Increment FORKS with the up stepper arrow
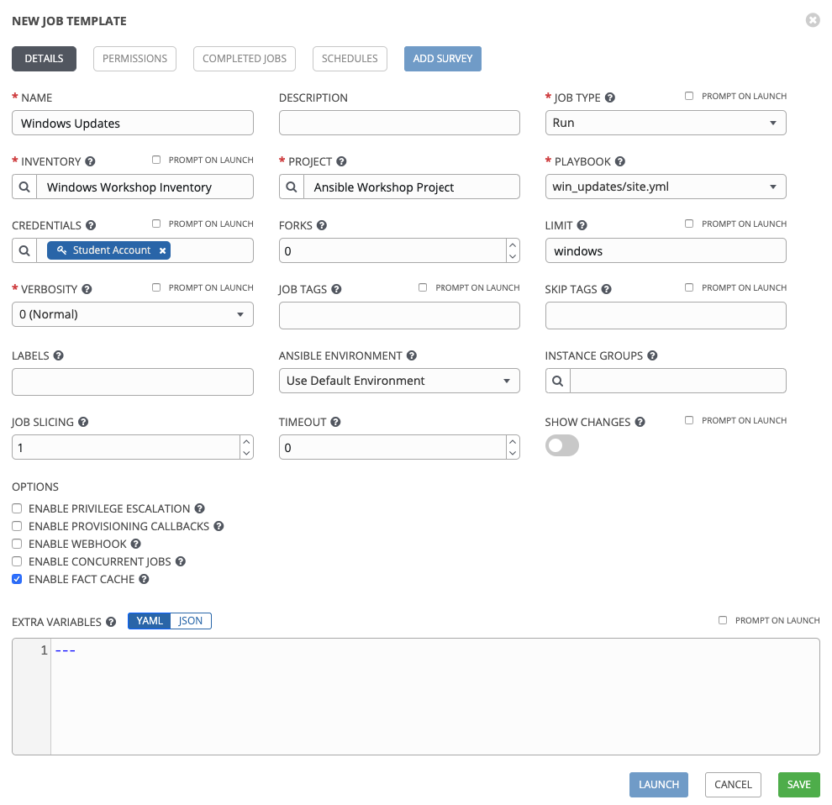The image size is (832, 805). point(511,245)
